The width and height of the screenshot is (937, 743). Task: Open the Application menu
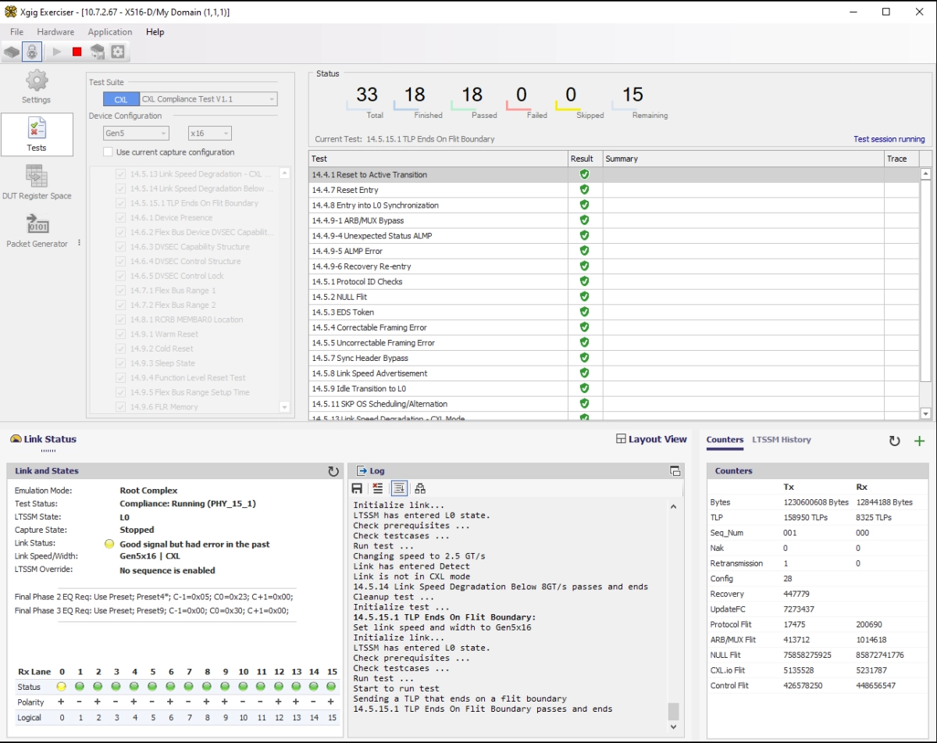tap(110, 32)
